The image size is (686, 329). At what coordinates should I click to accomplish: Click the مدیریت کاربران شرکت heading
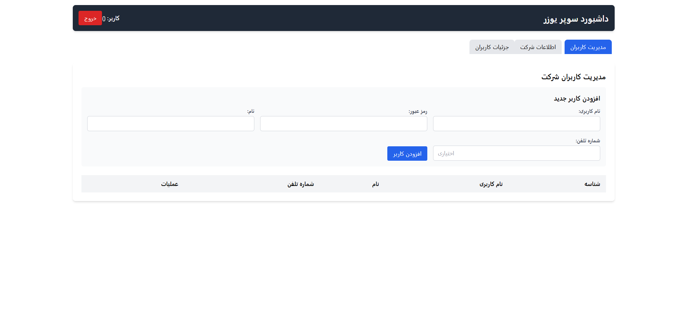coord(573,77)
